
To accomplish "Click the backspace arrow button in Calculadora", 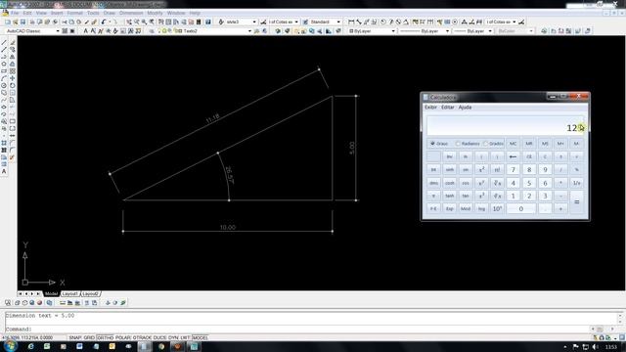I will pyautogui.click(x=513, y=156).
